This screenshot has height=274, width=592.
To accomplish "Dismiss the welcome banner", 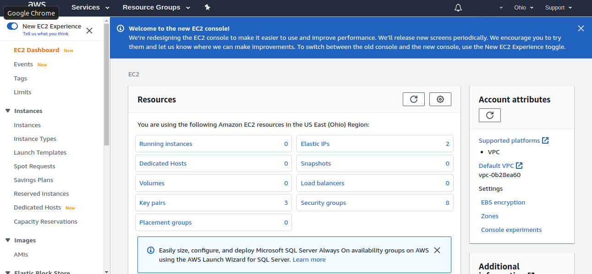I will [581, 28].
